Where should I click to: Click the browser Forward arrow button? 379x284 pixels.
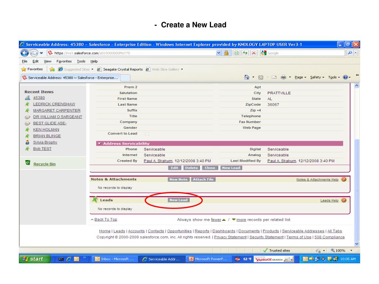34,53
